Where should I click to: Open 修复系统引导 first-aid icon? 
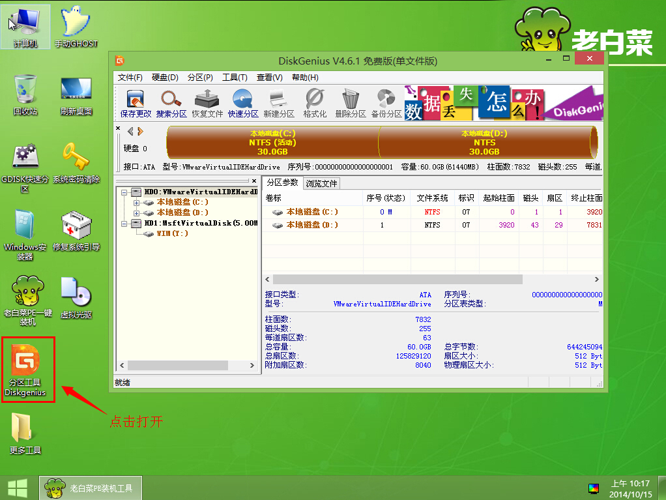pos(76,231)
